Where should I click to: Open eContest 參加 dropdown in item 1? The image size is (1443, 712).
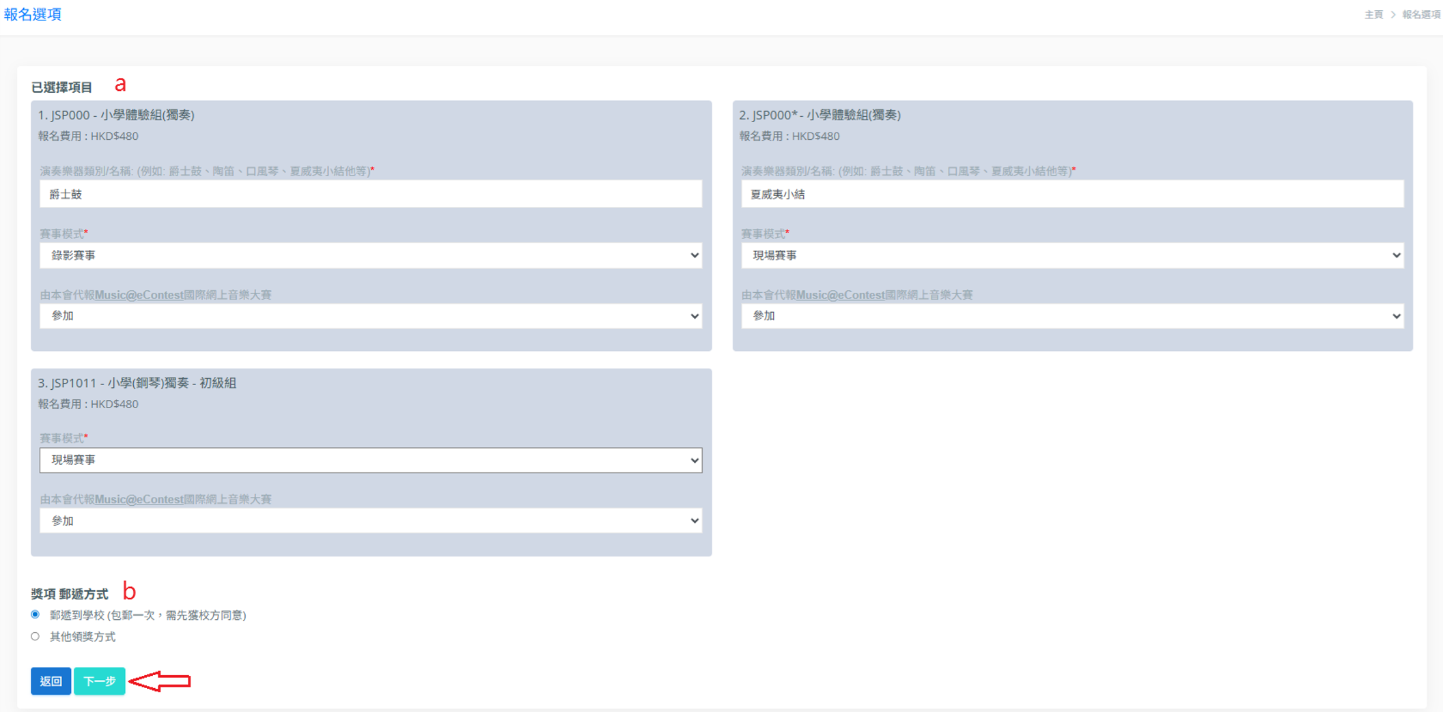(x=371, y=316)
